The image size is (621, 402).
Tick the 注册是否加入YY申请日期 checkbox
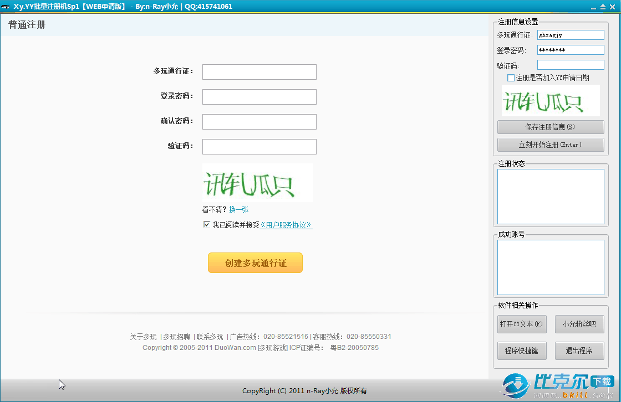511,78
